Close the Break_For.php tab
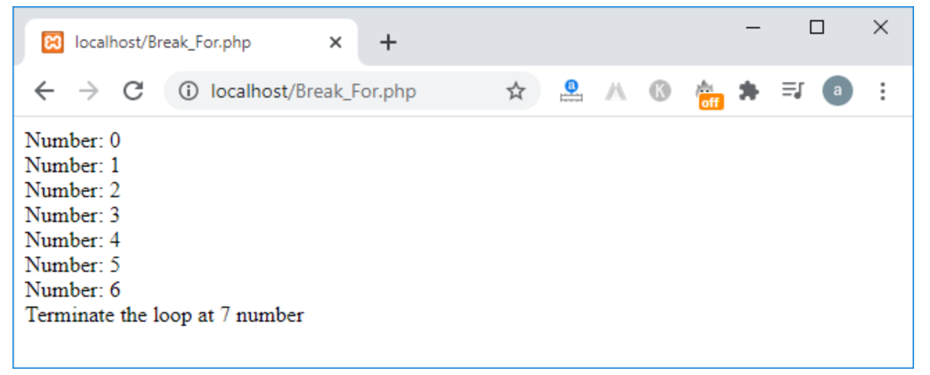 click(335, 42)
